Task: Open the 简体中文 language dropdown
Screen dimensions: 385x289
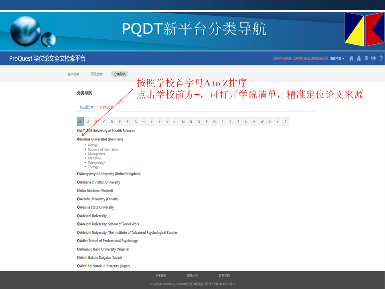Action: [337, 59]
